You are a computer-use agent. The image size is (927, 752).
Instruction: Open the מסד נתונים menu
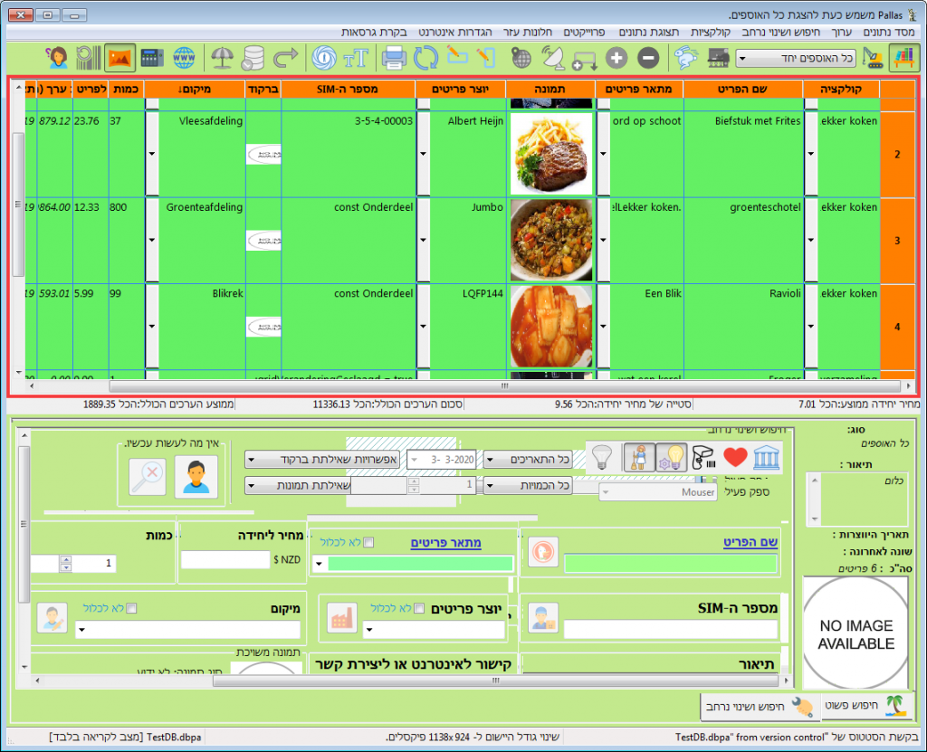tap(889, 32)
